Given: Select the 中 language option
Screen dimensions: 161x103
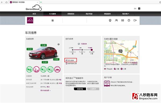Looking at the screenshot, I should pos(139,9).
